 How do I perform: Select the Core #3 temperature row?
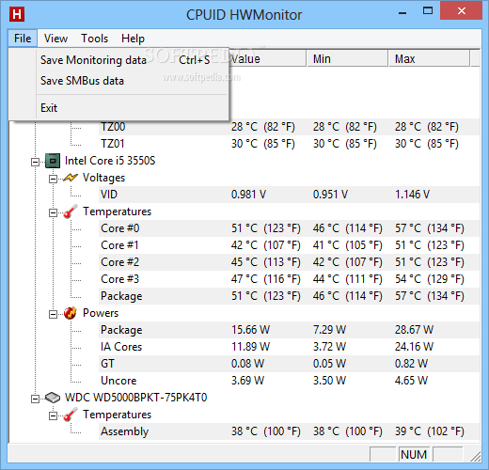(289, 279)
